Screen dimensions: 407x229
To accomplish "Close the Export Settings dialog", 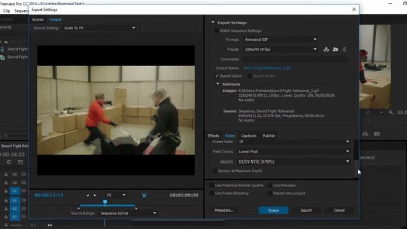I will [x=354, y=10].
